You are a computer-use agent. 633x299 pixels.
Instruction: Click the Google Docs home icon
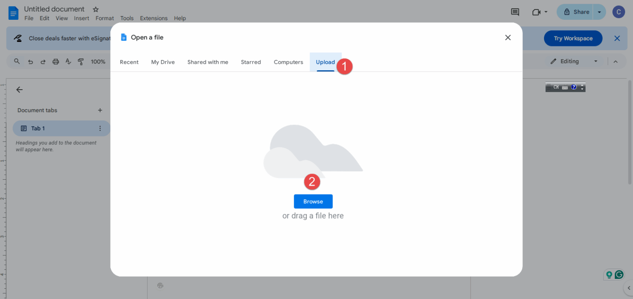tap(13, 13)
